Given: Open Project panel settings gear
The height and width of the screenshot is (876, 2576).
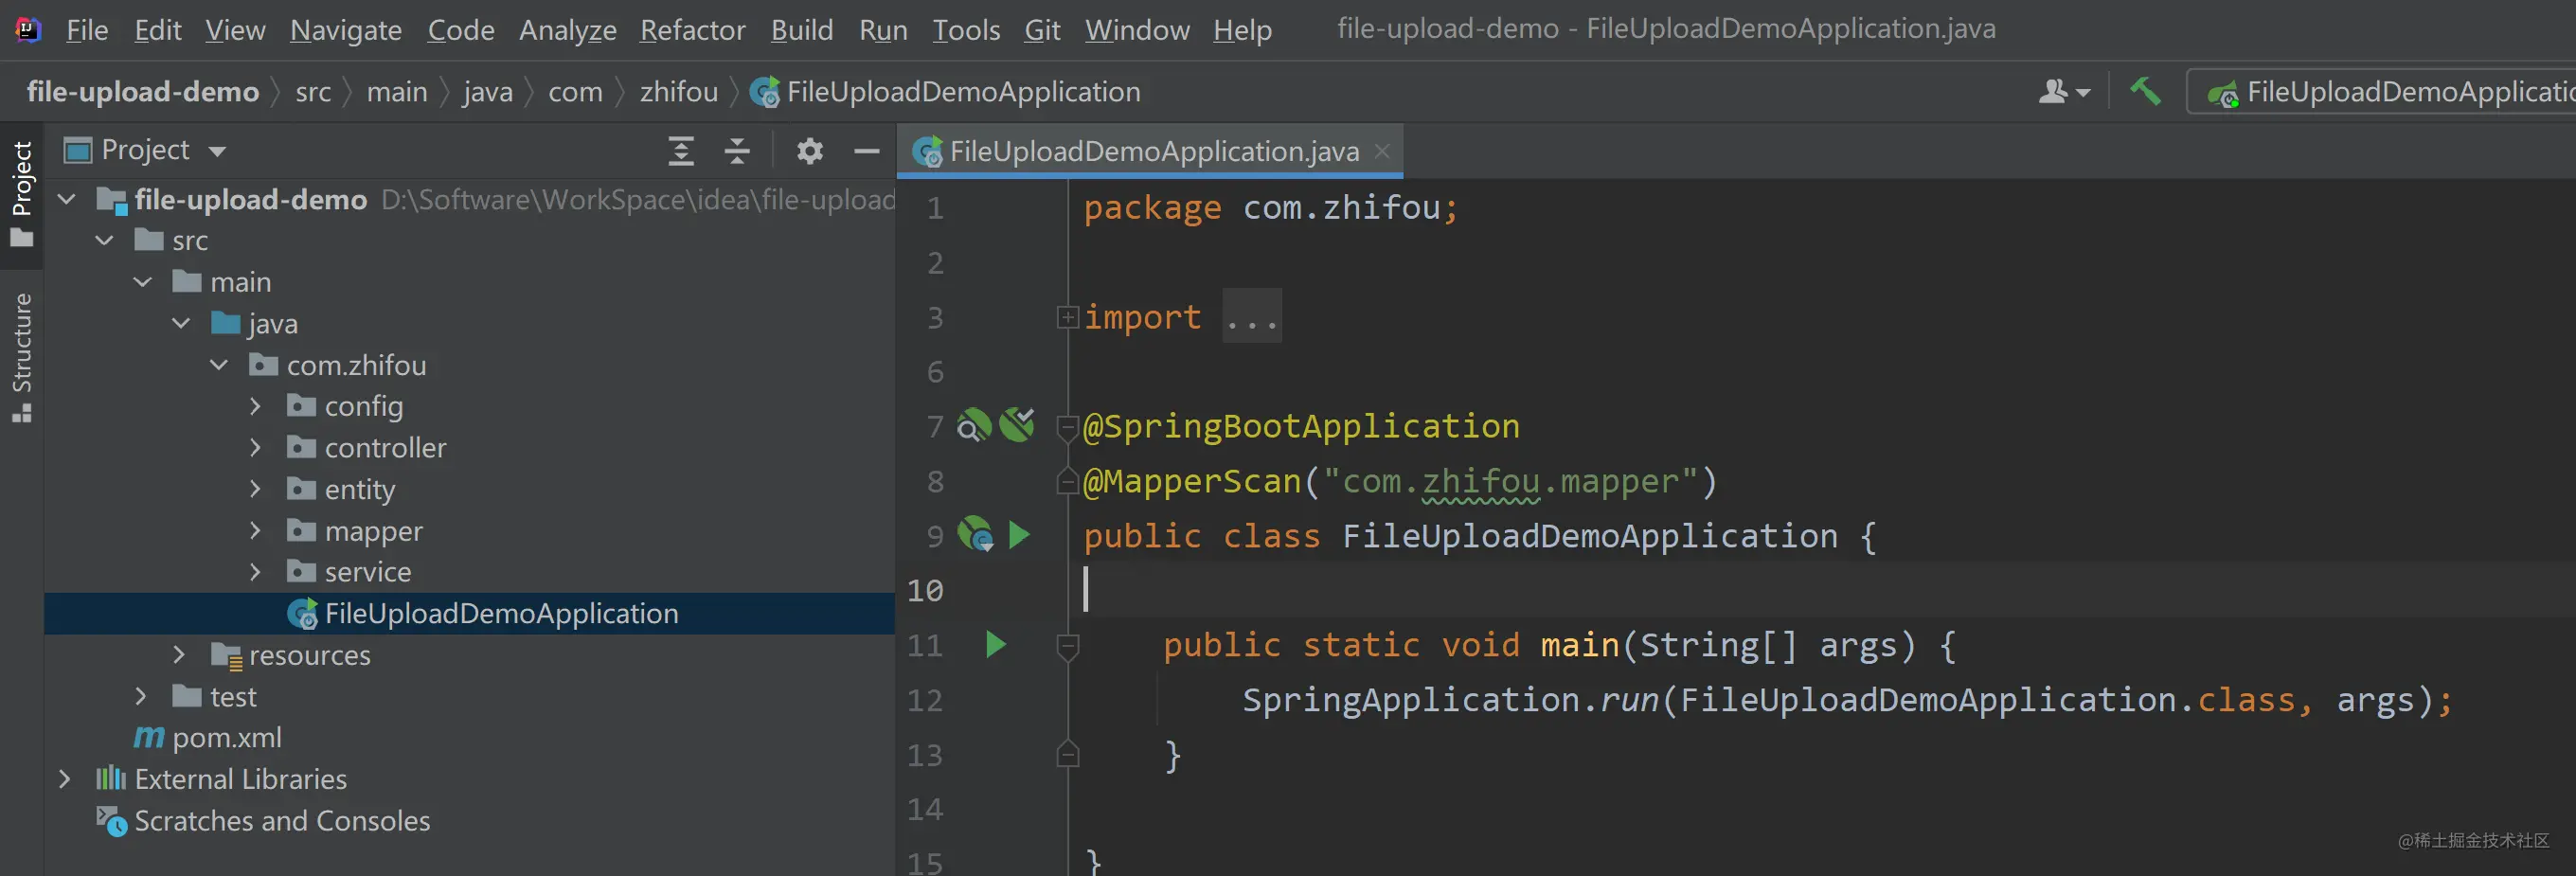Looking at the screenshot, I should [810, 151].
